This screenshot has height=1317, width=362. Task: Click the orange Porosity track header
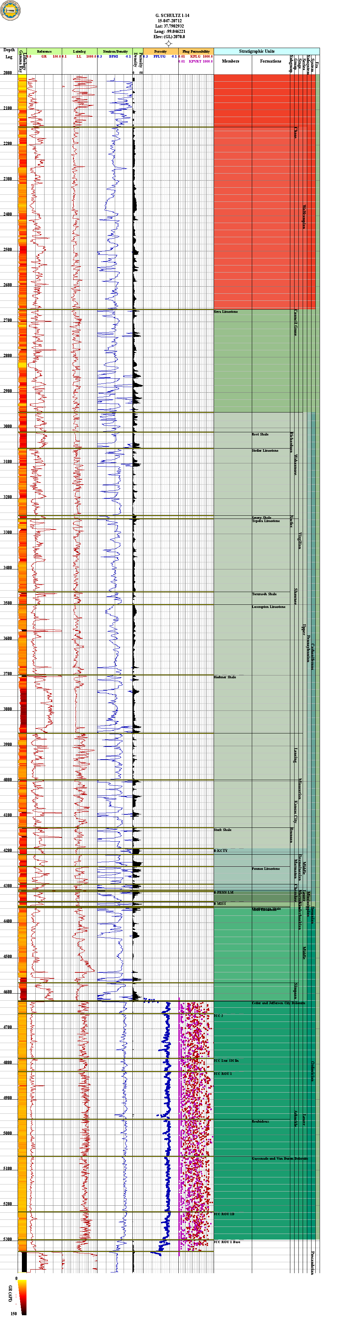click(160, 52)
